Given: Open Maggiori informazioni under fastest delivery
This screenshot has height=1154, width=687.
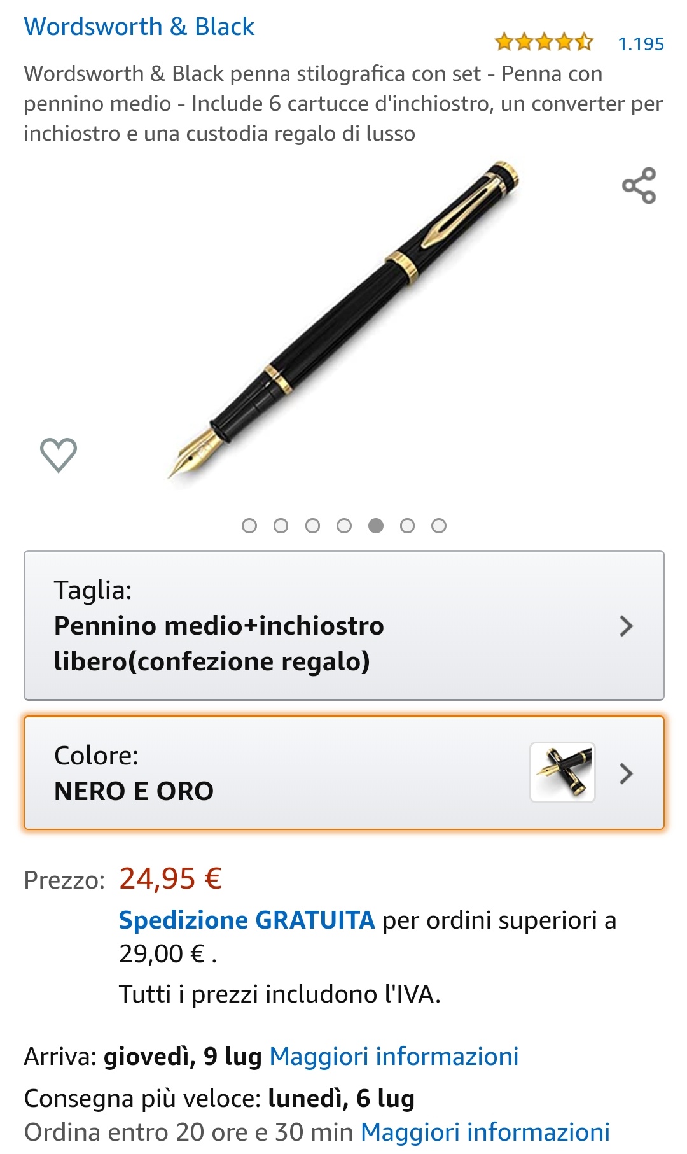Looking at the screenshot, I should click(x=485, y=1132).
